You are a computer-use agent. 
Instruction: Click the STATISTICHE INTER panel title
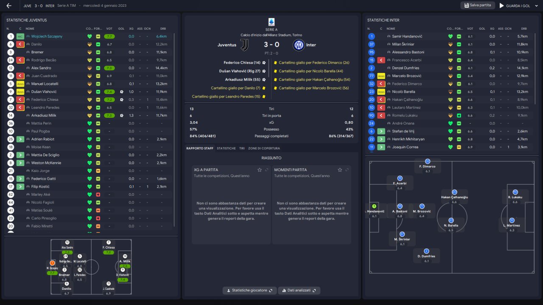click(x=383, y=20)
